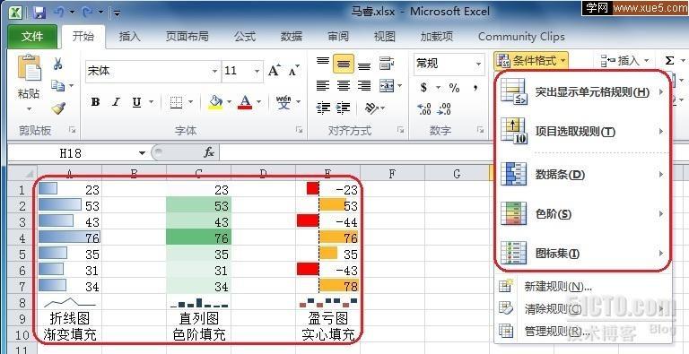Click the Cut scissors icon
The image size is (689, 354).
click(x=57, y=65)
